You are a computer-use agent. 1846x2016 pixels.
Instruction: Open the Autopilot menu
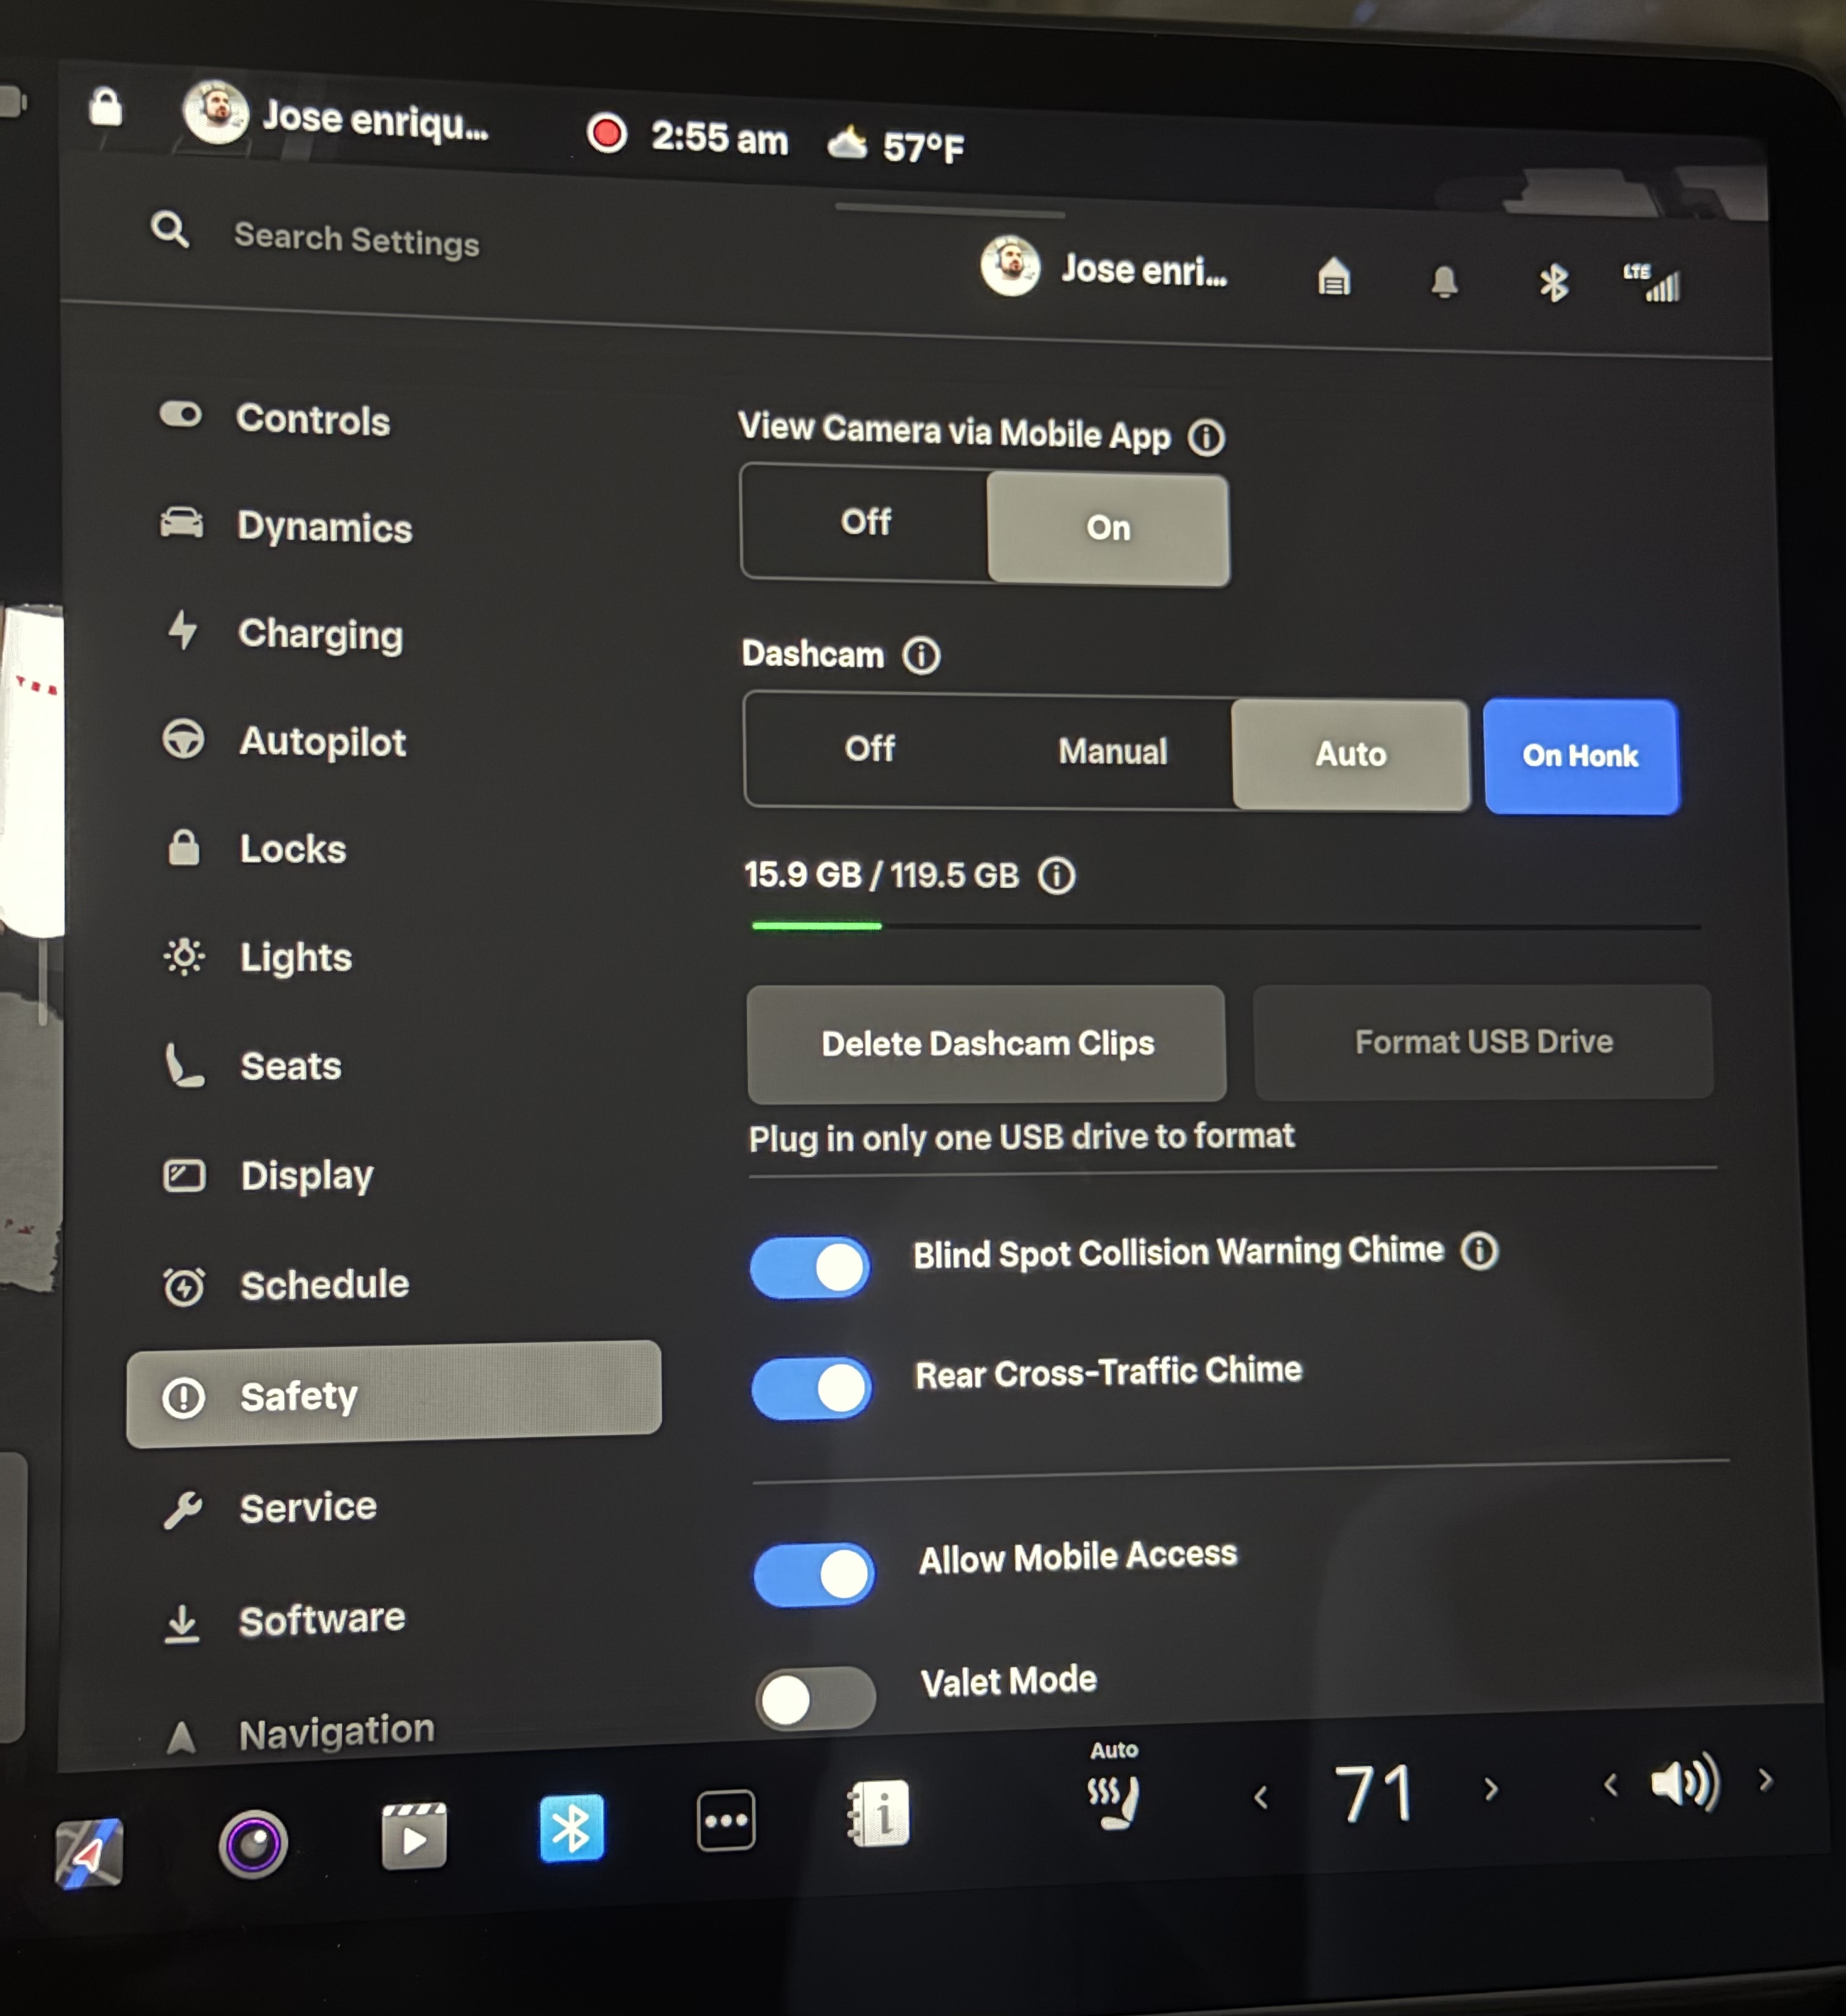284,741
